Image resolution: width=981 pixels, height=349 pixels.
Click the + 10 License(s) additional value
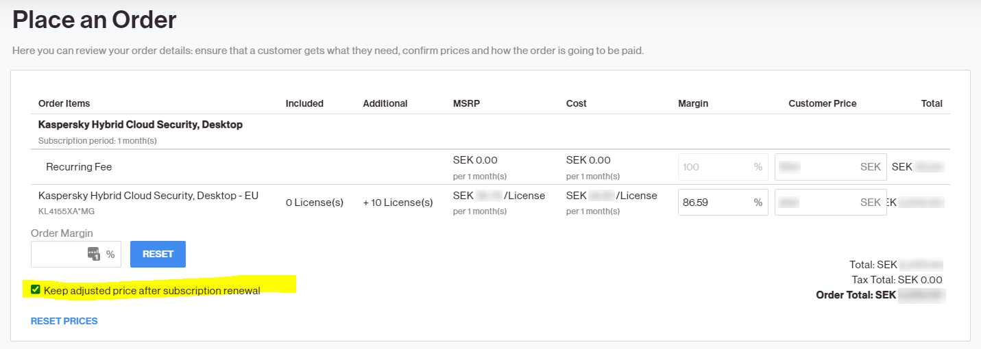(x=398, y=203)
